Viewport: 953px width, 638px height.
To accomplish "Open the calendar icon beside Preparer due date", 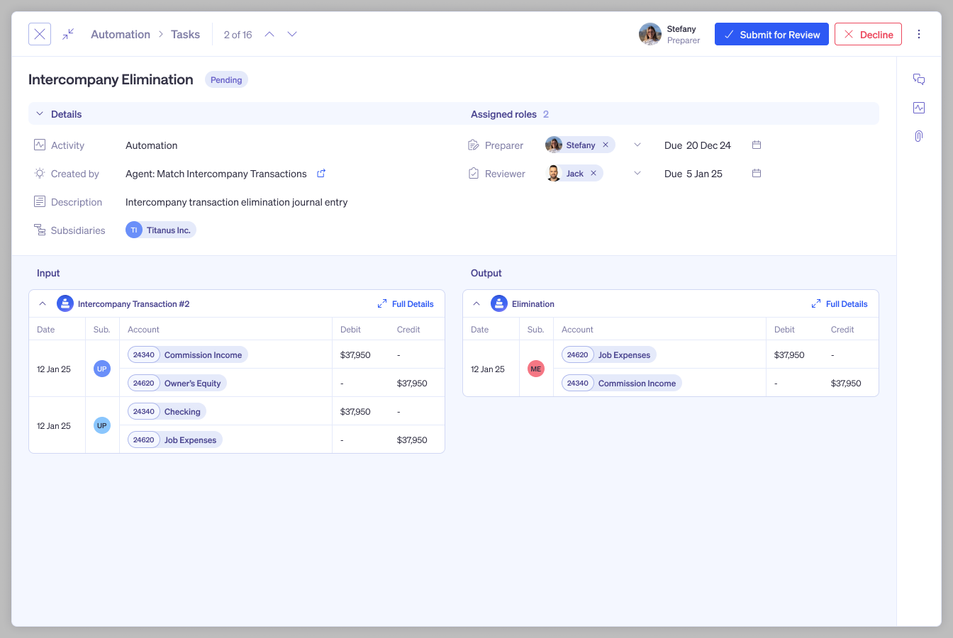I will point(756,145).
